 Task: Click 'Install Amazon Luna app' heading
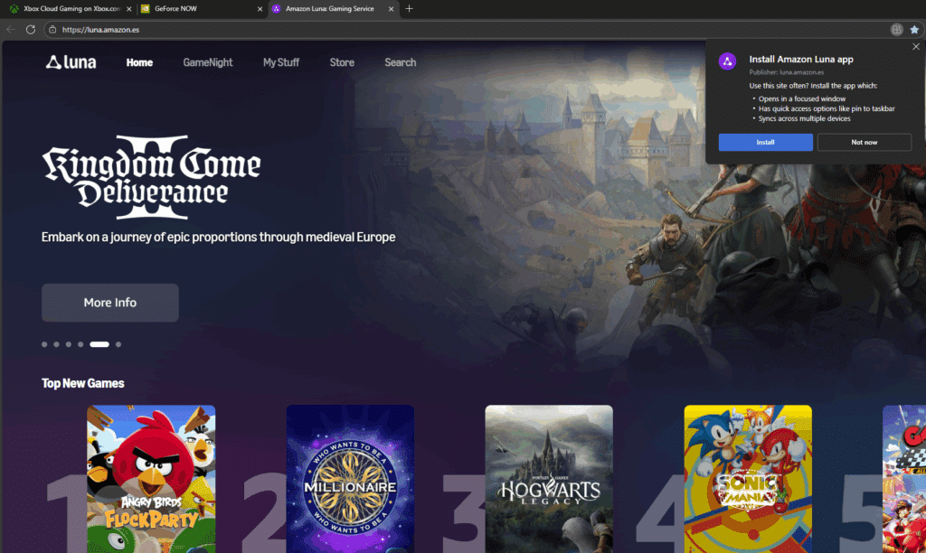coord(801,60)
